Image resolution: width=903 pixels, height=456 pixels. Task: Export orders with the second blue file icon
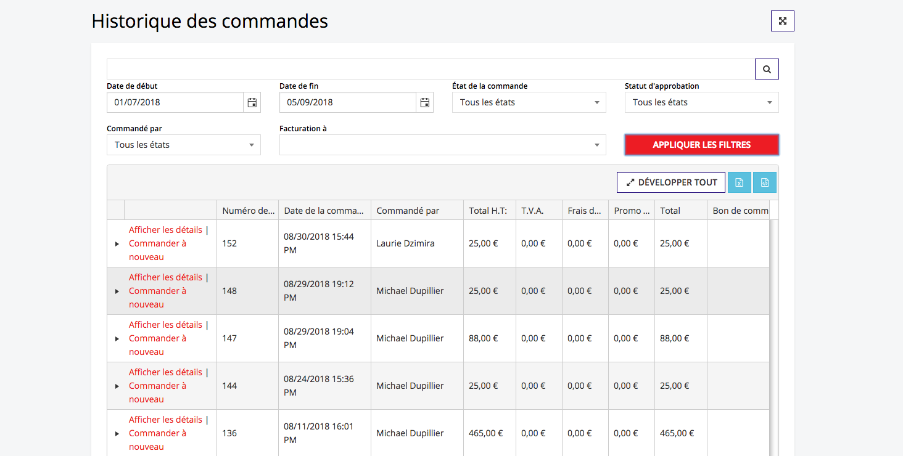765,182
